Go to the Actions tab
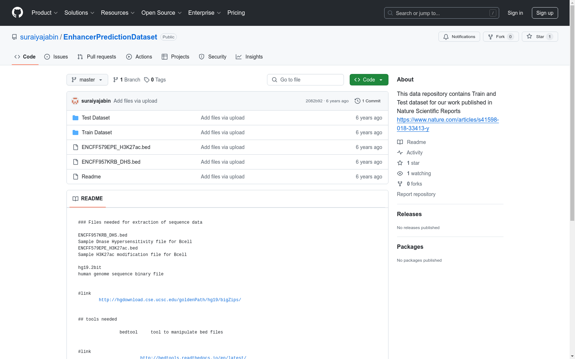 139,57
